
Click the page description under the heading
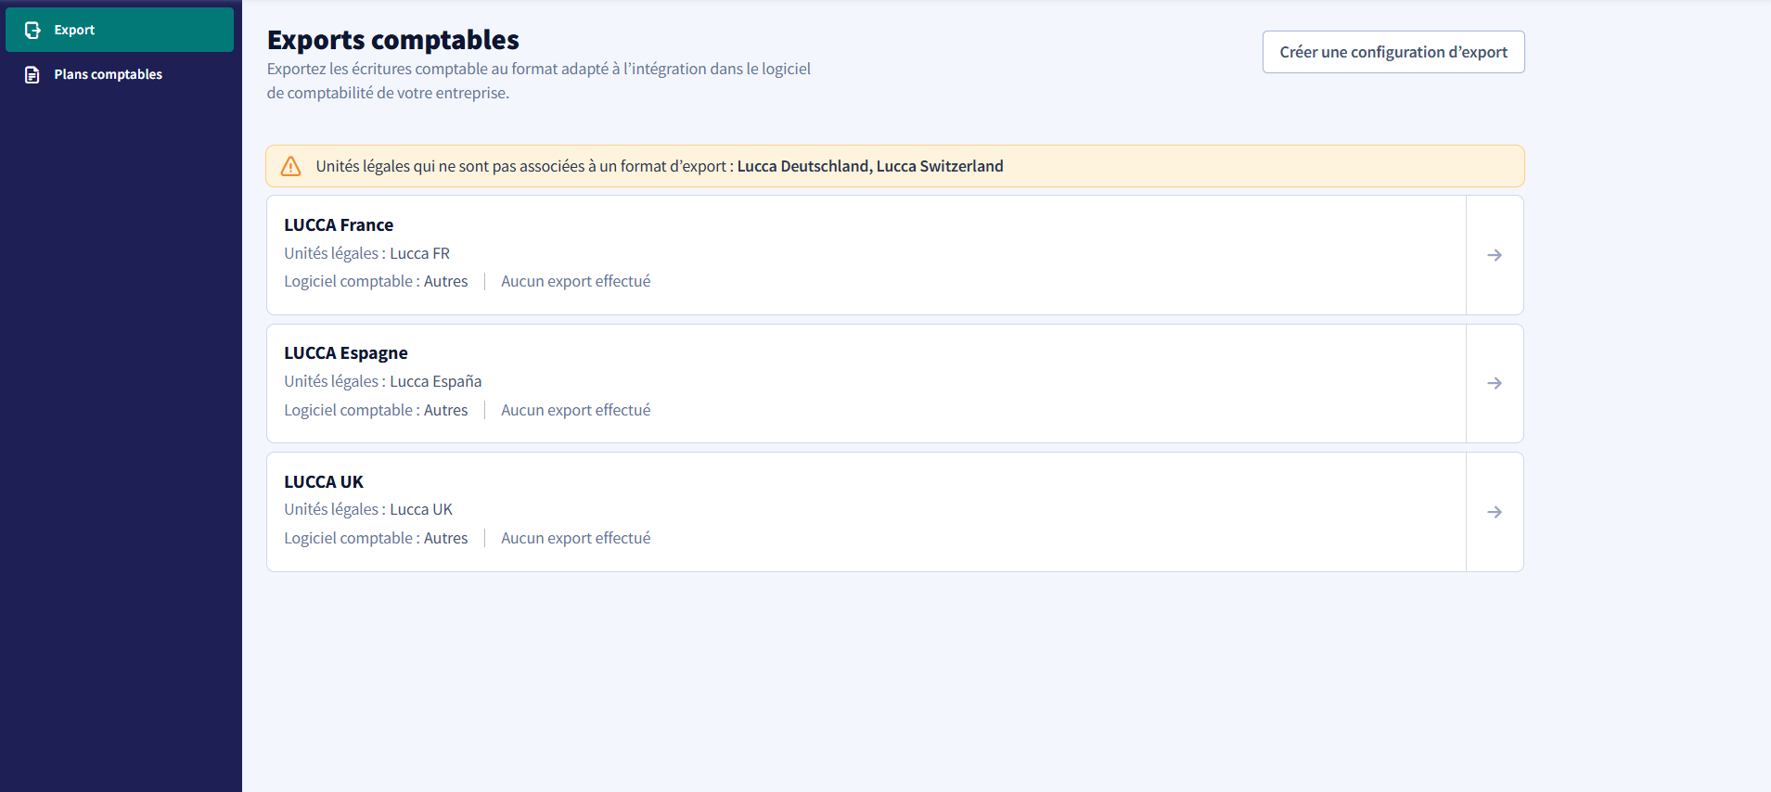click(x=539, y=81)
